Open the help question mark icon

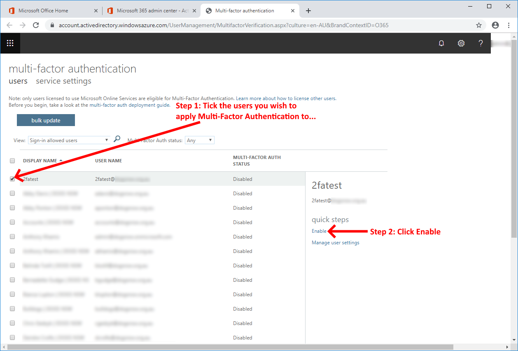(481, 43)
